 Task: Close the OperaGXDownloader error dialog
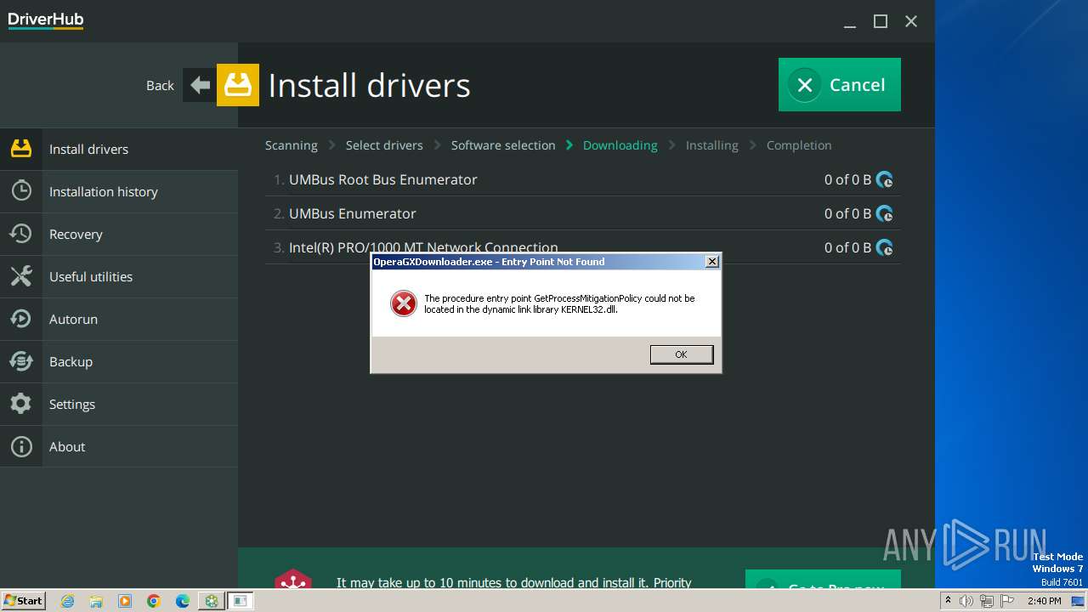(x=712, y=262)
